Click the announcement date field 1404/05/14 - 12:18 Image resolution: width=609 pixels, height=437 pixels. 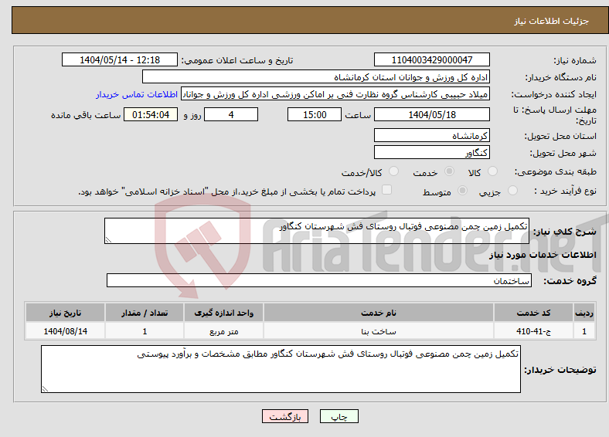[x=120, y=59]
